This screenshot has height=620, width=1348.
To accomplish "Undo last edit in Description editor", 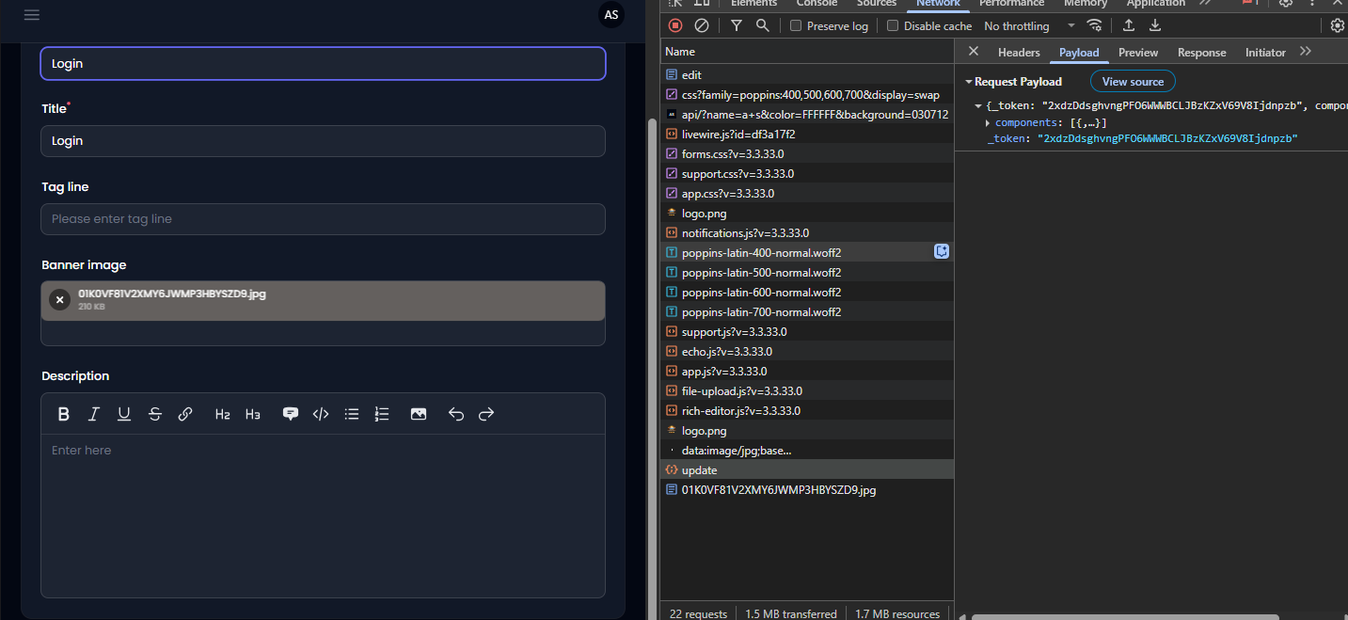I will tap(456, 414).
